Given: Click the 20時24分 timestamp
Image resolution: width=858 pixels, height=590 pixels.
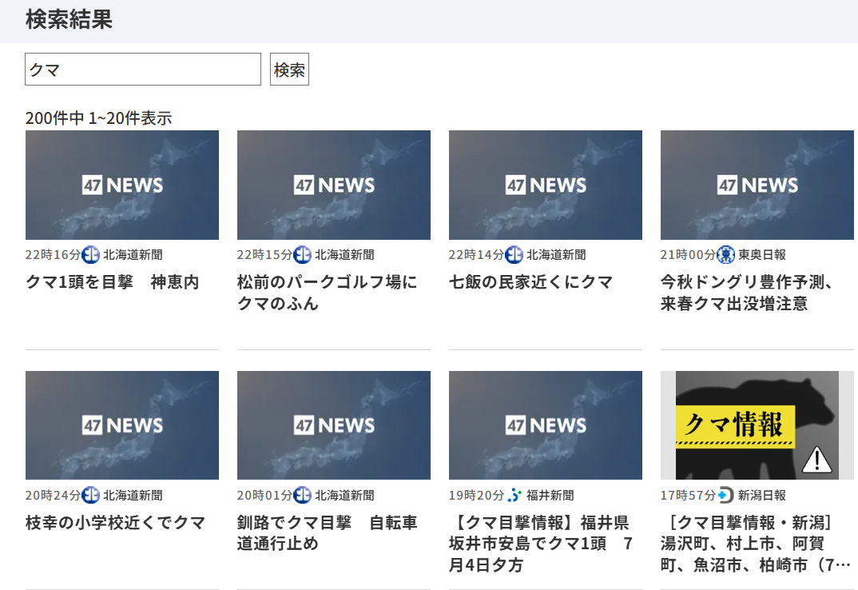Looking at the screenshot, I should click(53, 495).
